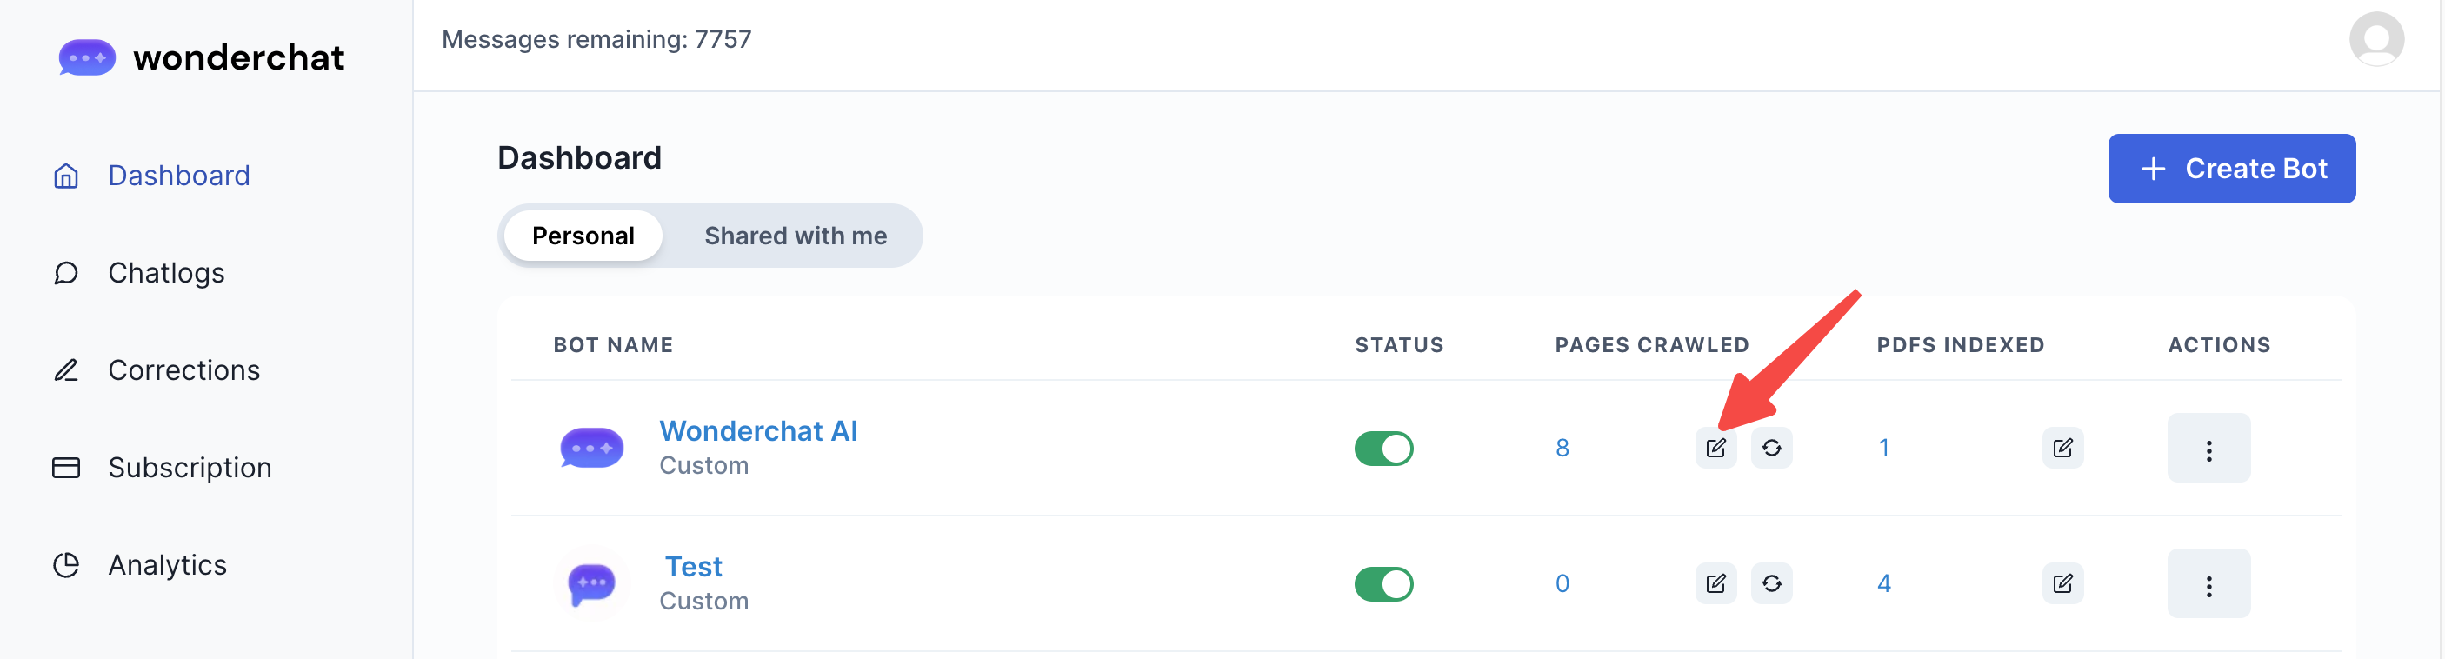Click the Wonderchat AI bot avatar icon

click(x=591, y=449)
